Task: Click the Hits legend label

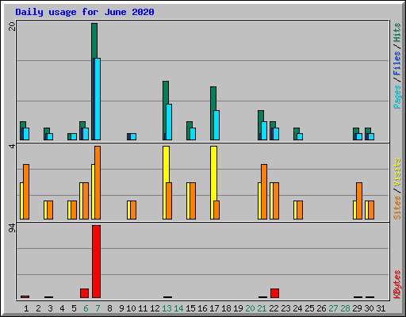Action: click(x=397, y=32)
